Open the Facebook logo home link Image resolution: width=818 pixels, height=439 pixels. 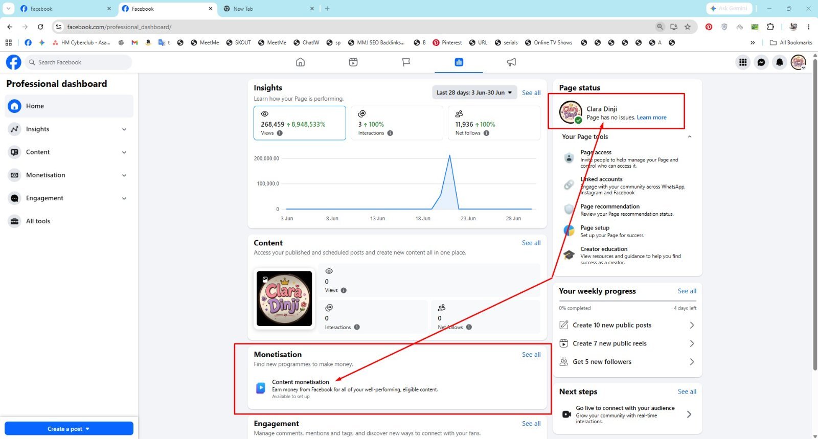point(14,62)
